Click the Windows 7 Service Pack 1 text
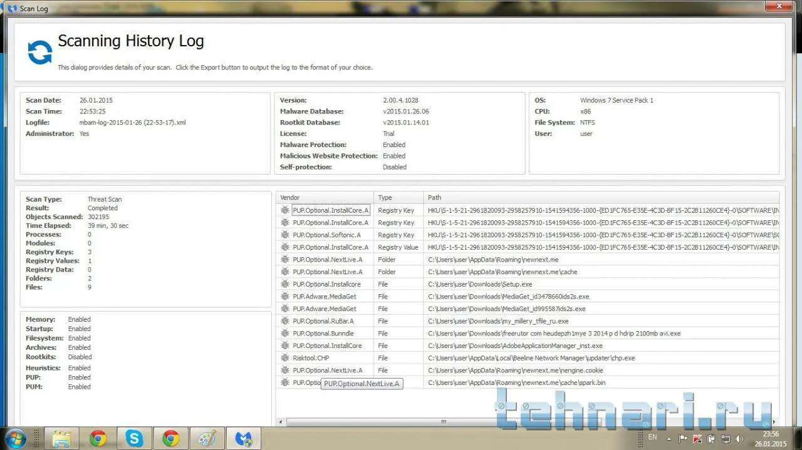The height and width of the screenshot is (450, 802). coord(617,100)
